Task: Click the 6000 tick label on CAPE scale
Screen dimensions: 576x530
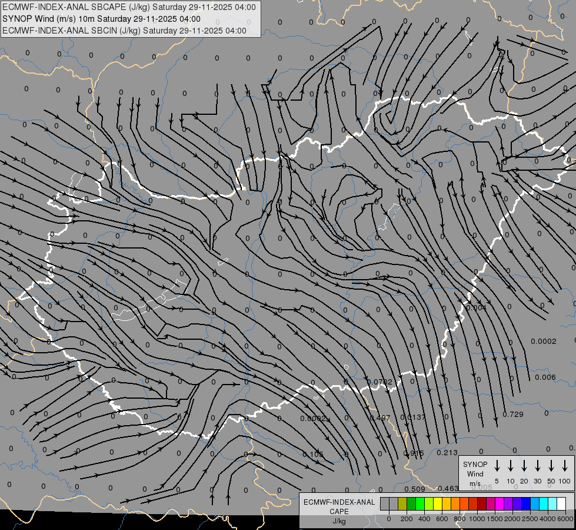Action: (565, 519)
